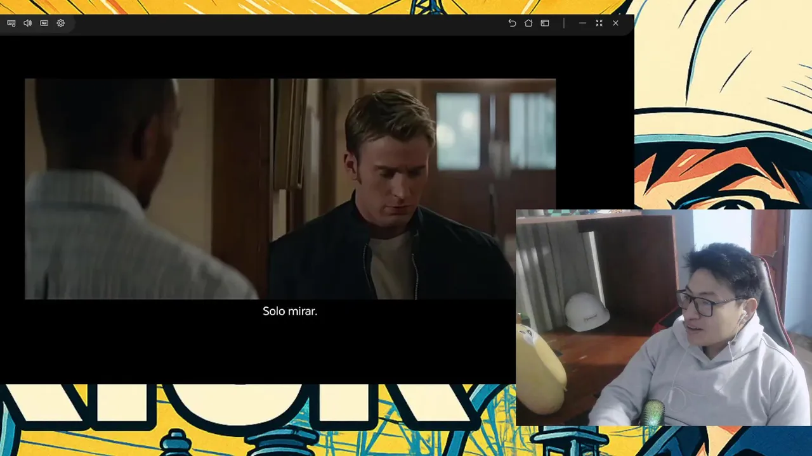812x456 pixels.
Task: Go back using the curved arrow icon
Action: (512, 23)
